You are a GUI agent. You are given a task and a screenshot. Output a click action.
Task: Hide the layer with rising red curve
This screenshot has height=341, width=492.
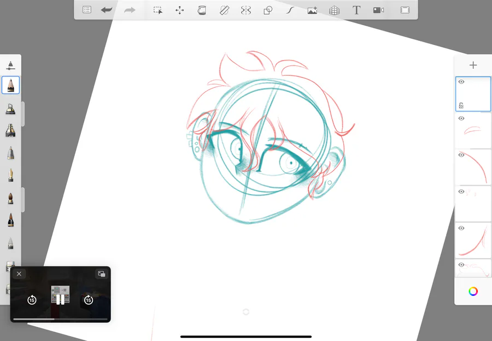(x=461, y=228)
